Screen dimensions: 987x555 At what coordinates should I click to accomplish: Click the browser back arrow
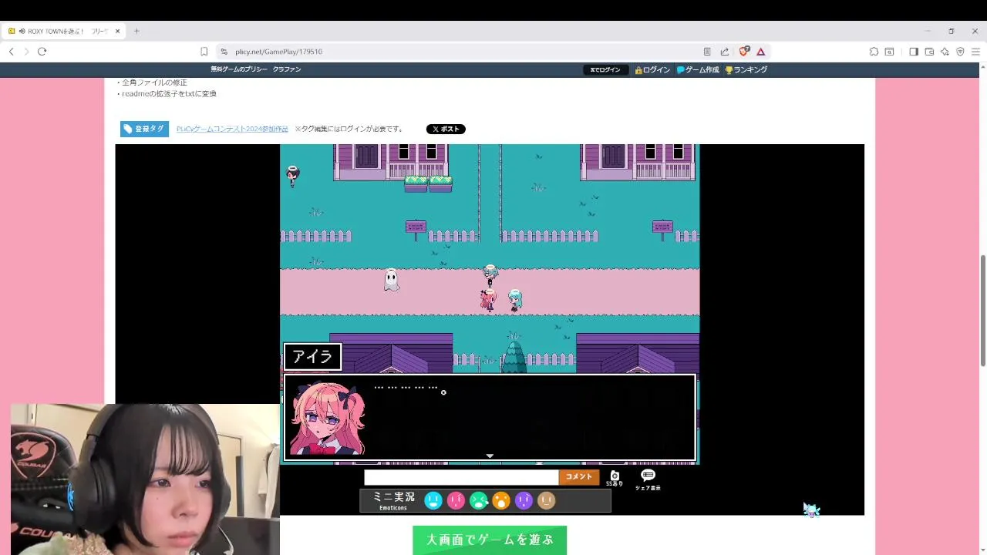pos(11,52)
